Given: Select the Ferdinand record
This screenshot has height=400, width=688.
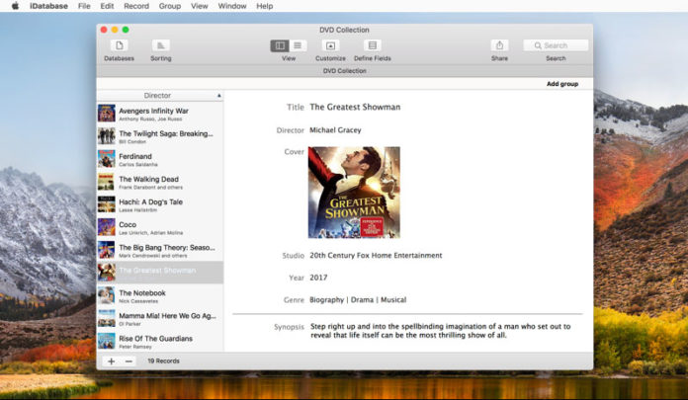Looking at the screenshot, I should click(x=160, y=159).
